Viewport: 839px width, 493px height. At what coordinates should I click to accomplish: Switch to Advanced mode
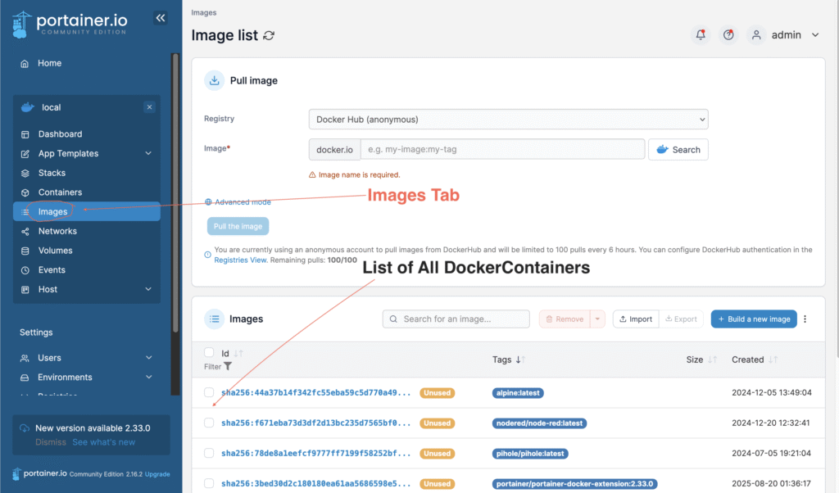238,202
